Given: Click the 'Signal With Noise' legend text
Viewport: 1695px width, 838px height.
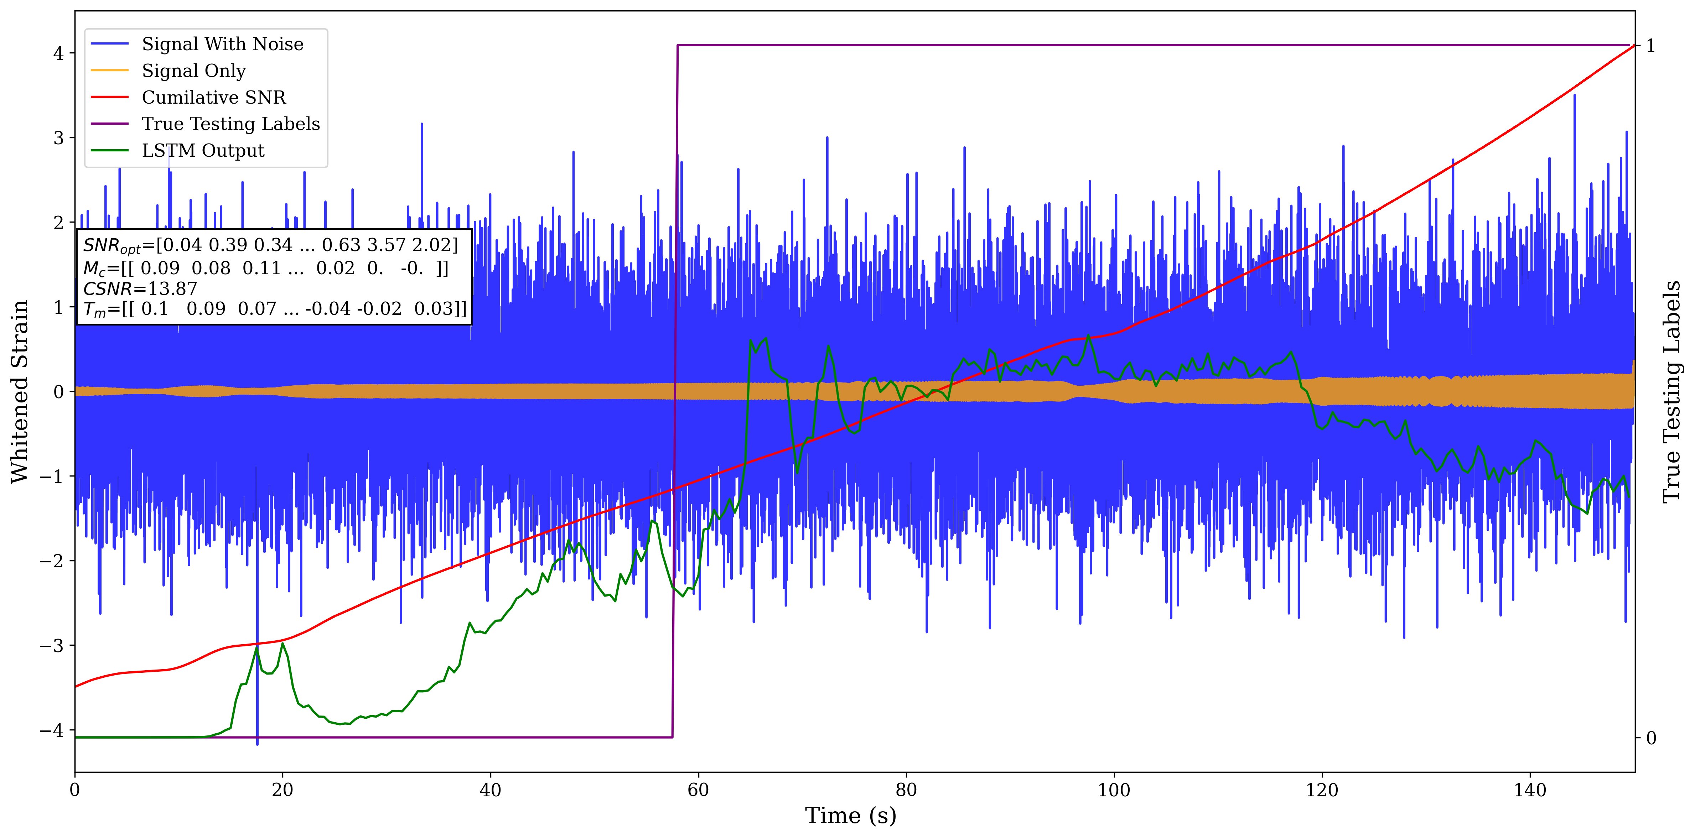Looking at the screenshot, I should pos(222,44).
